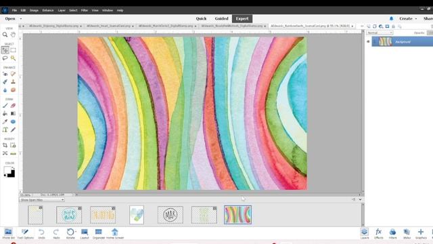Viewport: 433px width, 244px height.
Task: Open the Enhance menu
Action: [x=48, y=10]
